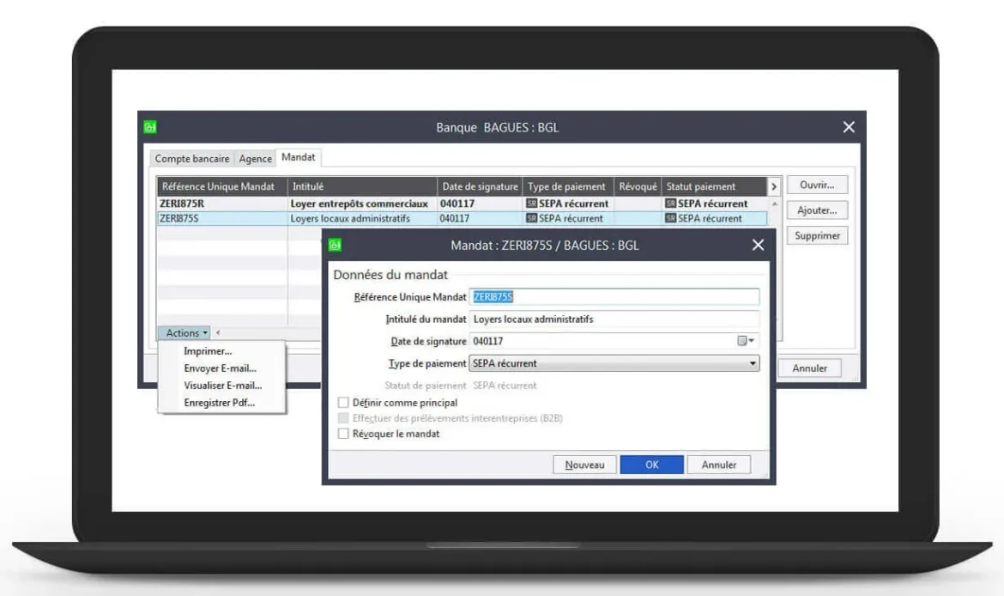Click the Intitulé du mandat text field
The width and height of the screenshot is (1004, 596).
(614, 319)
